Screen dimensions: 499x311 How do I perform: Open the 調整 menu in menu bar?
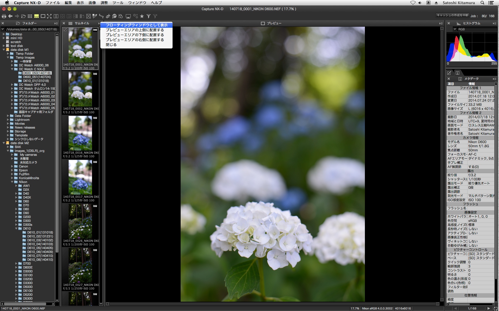pos(104,3)
